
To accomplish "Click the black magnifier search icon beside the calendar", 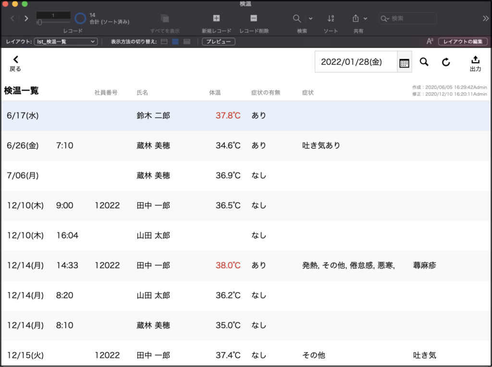I will coord(424,62).
